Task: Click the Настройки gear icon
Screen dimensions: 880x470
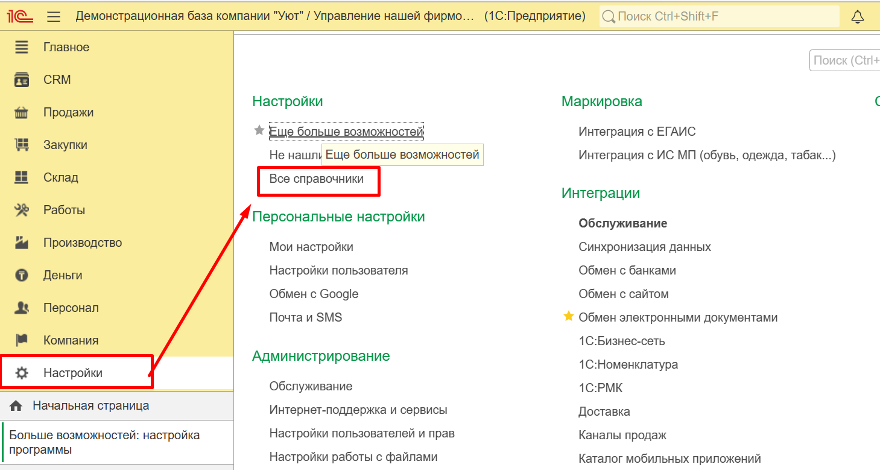Action: pyautogui.click(x=22, y=373)
